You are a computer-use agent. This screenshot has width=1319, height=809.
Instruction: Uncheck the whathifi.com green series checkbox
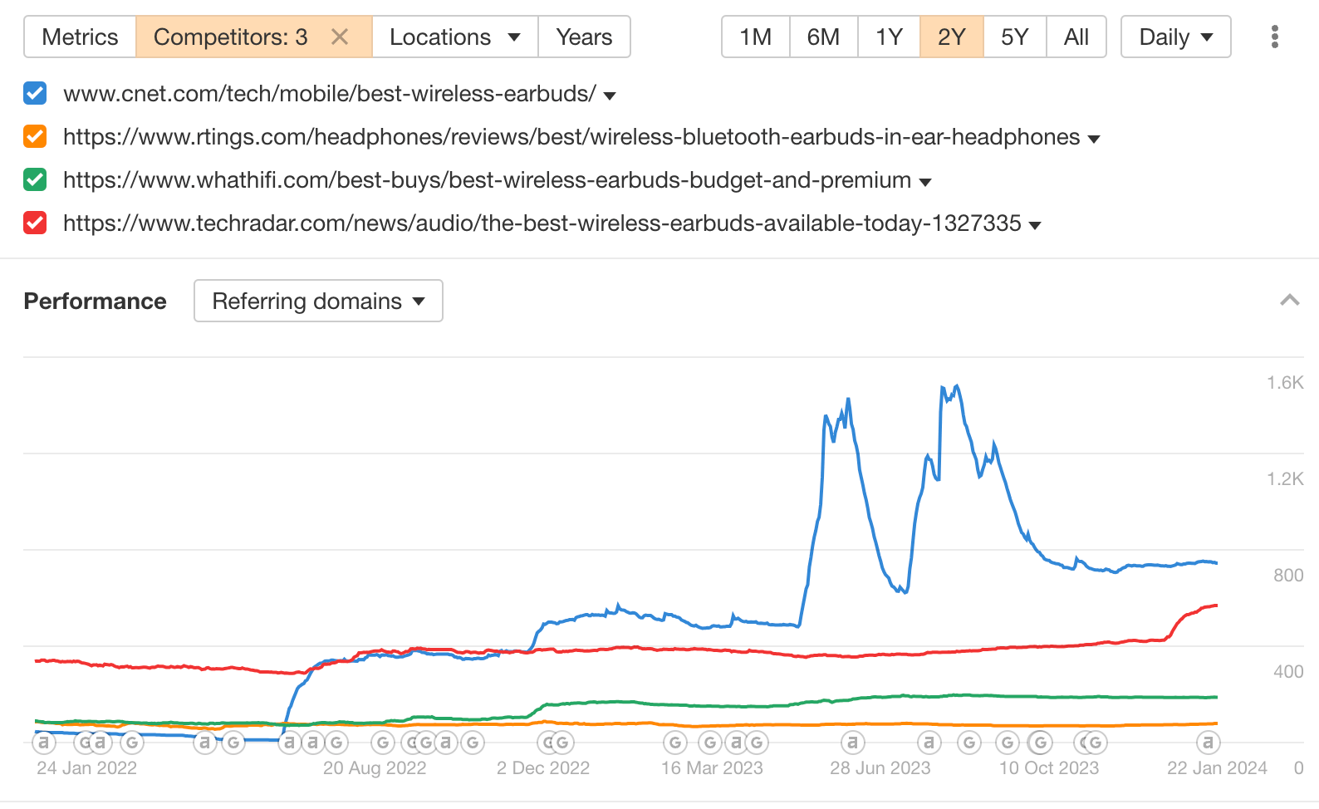click(x=35, y=179)
